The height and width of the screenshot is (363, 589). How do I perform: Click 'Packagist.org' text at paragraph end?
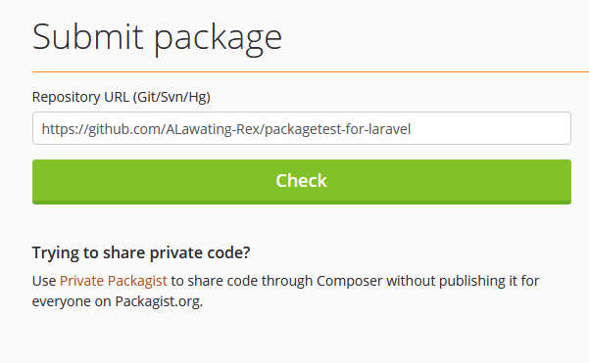pos(159,301)
